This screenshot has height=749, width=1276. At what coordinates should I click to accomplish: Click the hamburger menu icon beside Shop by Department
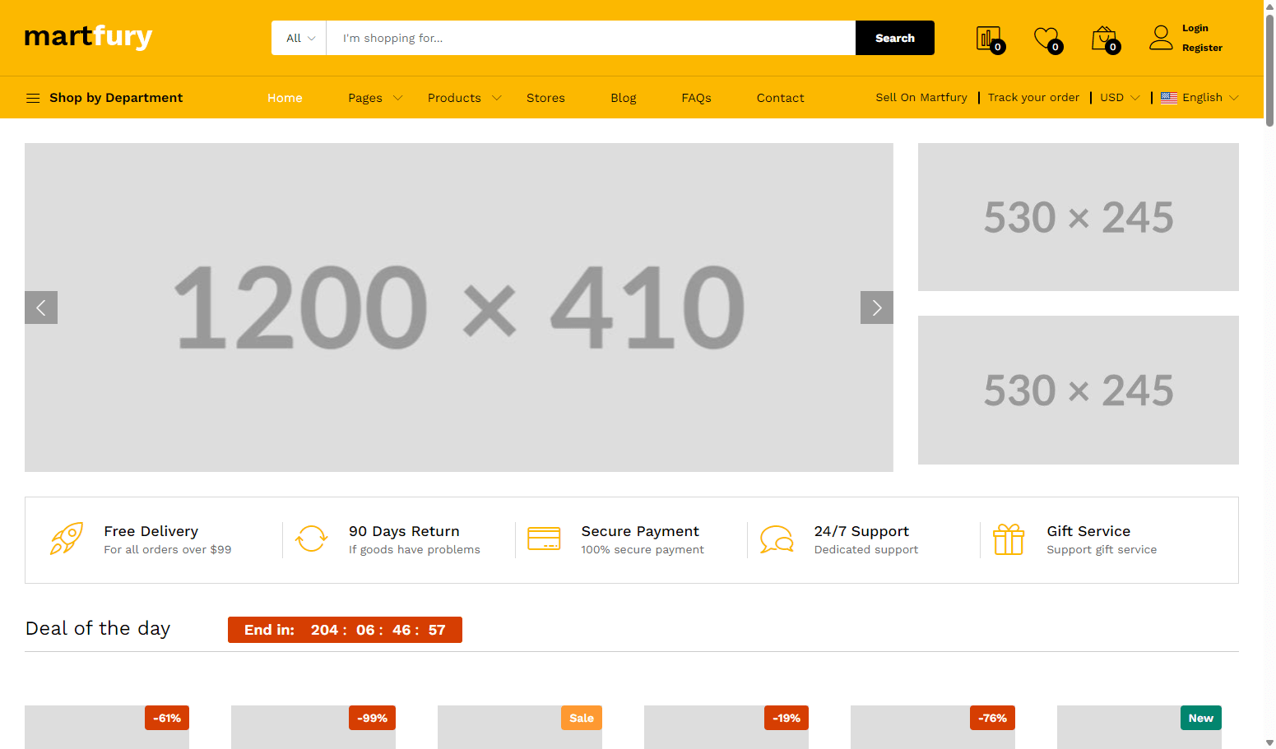(x=33, y=98)
